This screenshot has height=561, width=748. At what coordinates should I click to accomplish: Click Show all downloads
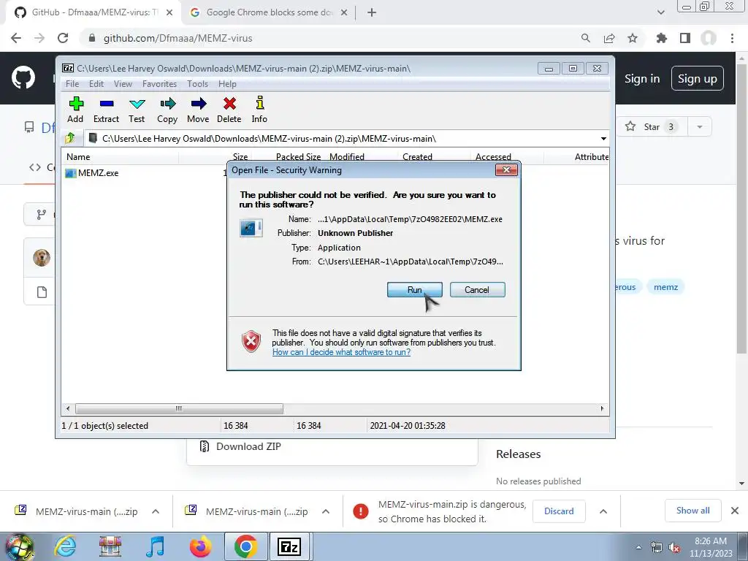coord(693,511)
